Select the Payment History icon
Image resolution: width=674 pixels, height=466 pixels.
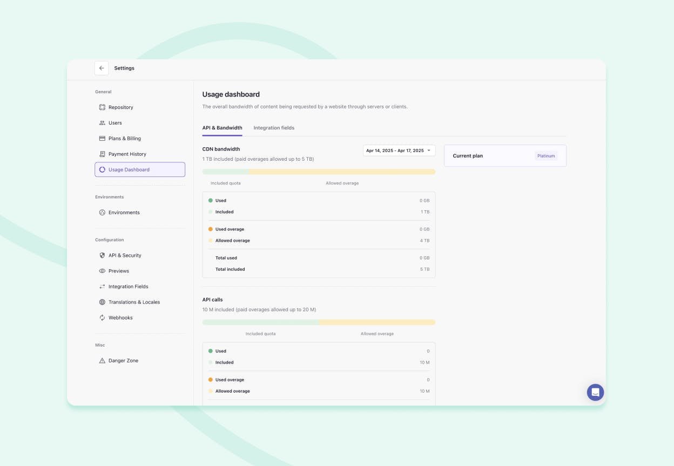tap(102, 154)
